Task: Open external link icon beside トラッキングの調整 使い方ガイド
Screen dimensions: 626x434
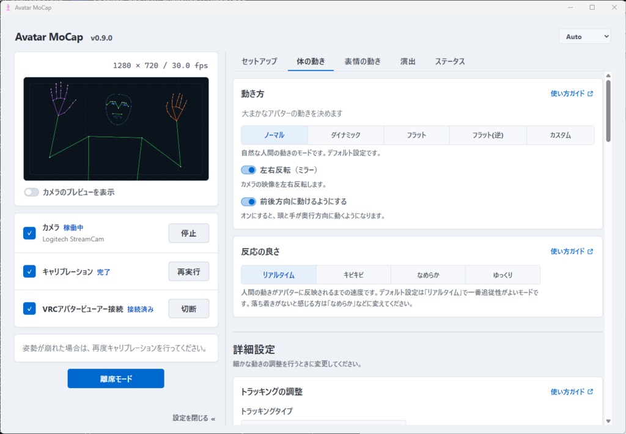Action: click(590, 392)
